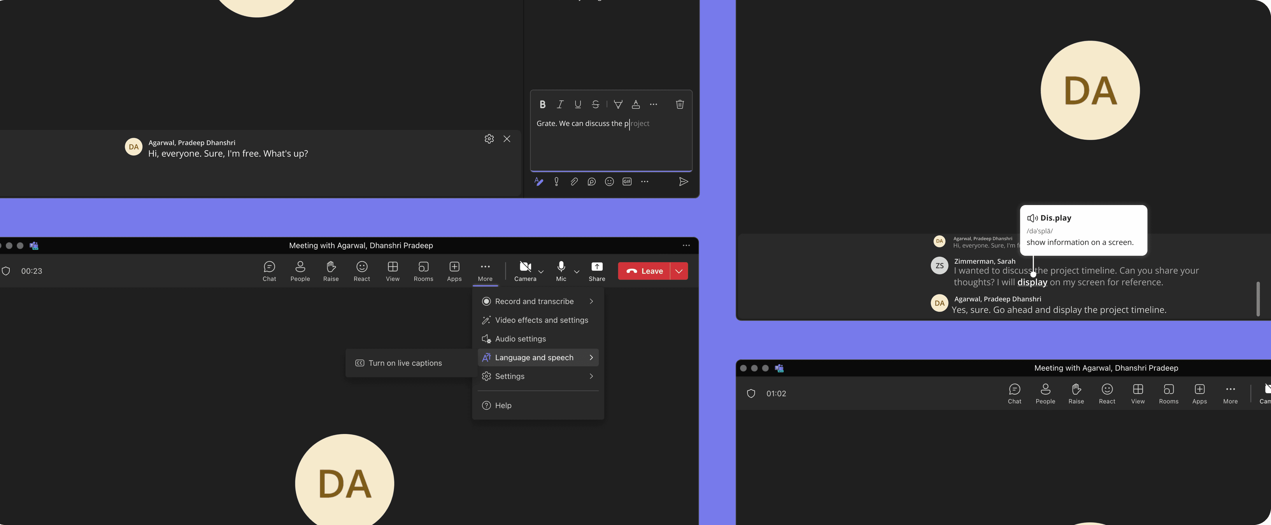Attach a file with the paperclip icon
The height and width of the screenshot is (525, 1271).
tap(574, 182)
